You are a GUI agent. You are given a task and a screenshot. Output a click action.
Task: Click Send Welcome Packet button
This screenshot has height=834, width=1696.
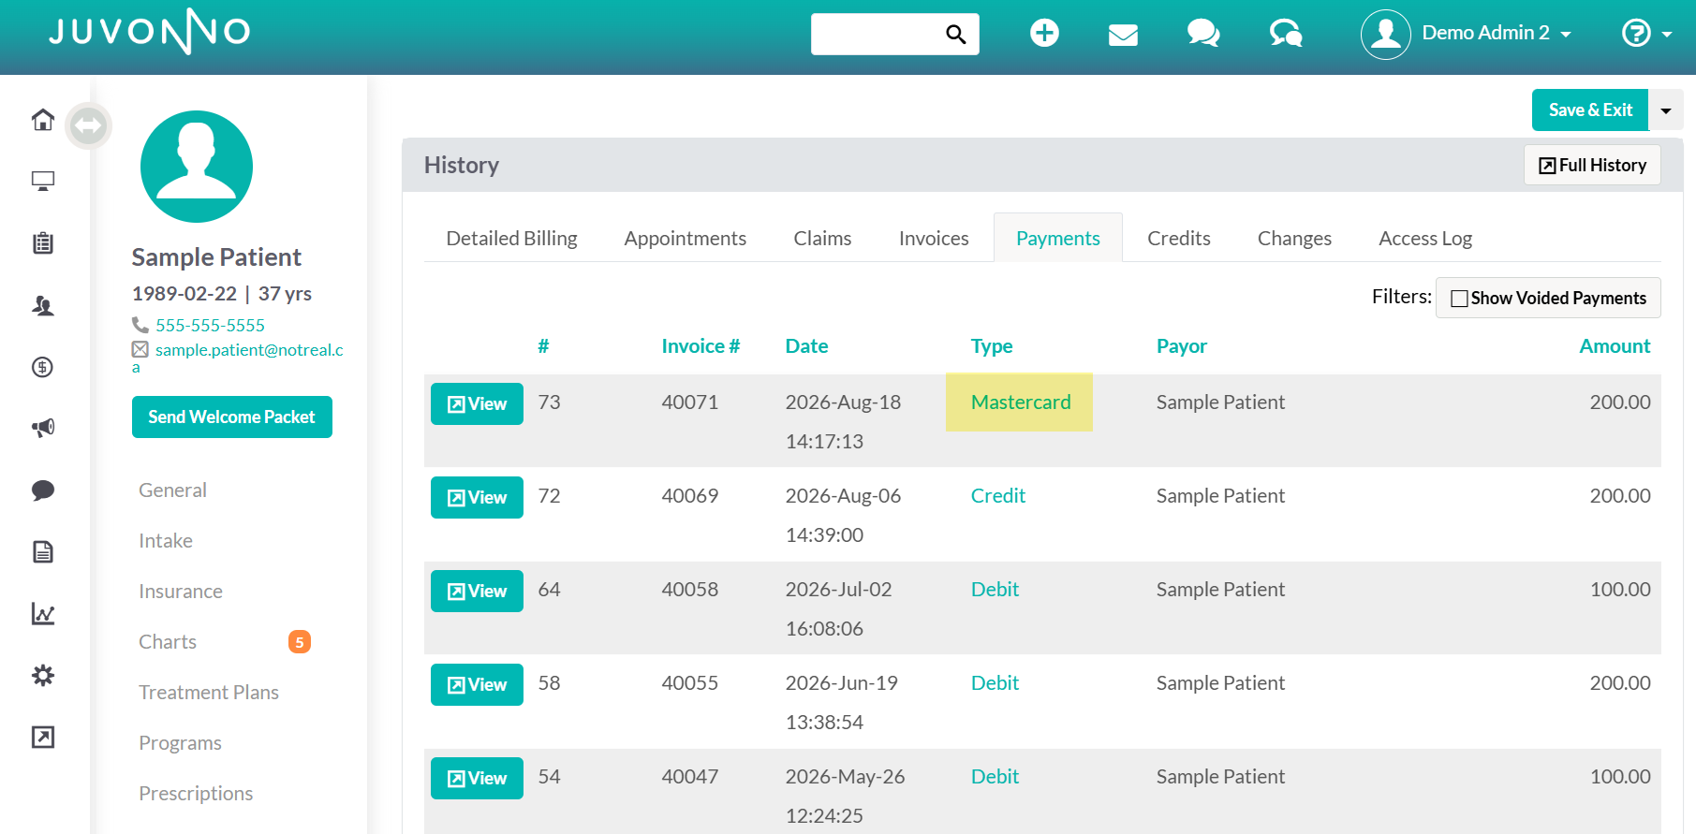[232, 417]
